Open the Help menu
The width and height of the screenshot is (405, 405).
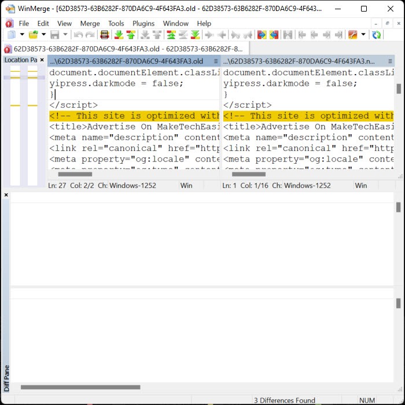pos(204,24)
